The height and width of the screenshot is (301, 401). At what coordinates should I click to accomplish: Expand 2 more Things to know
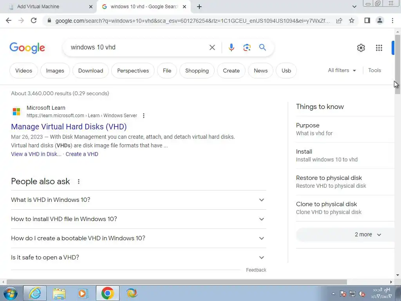(345, 235)
